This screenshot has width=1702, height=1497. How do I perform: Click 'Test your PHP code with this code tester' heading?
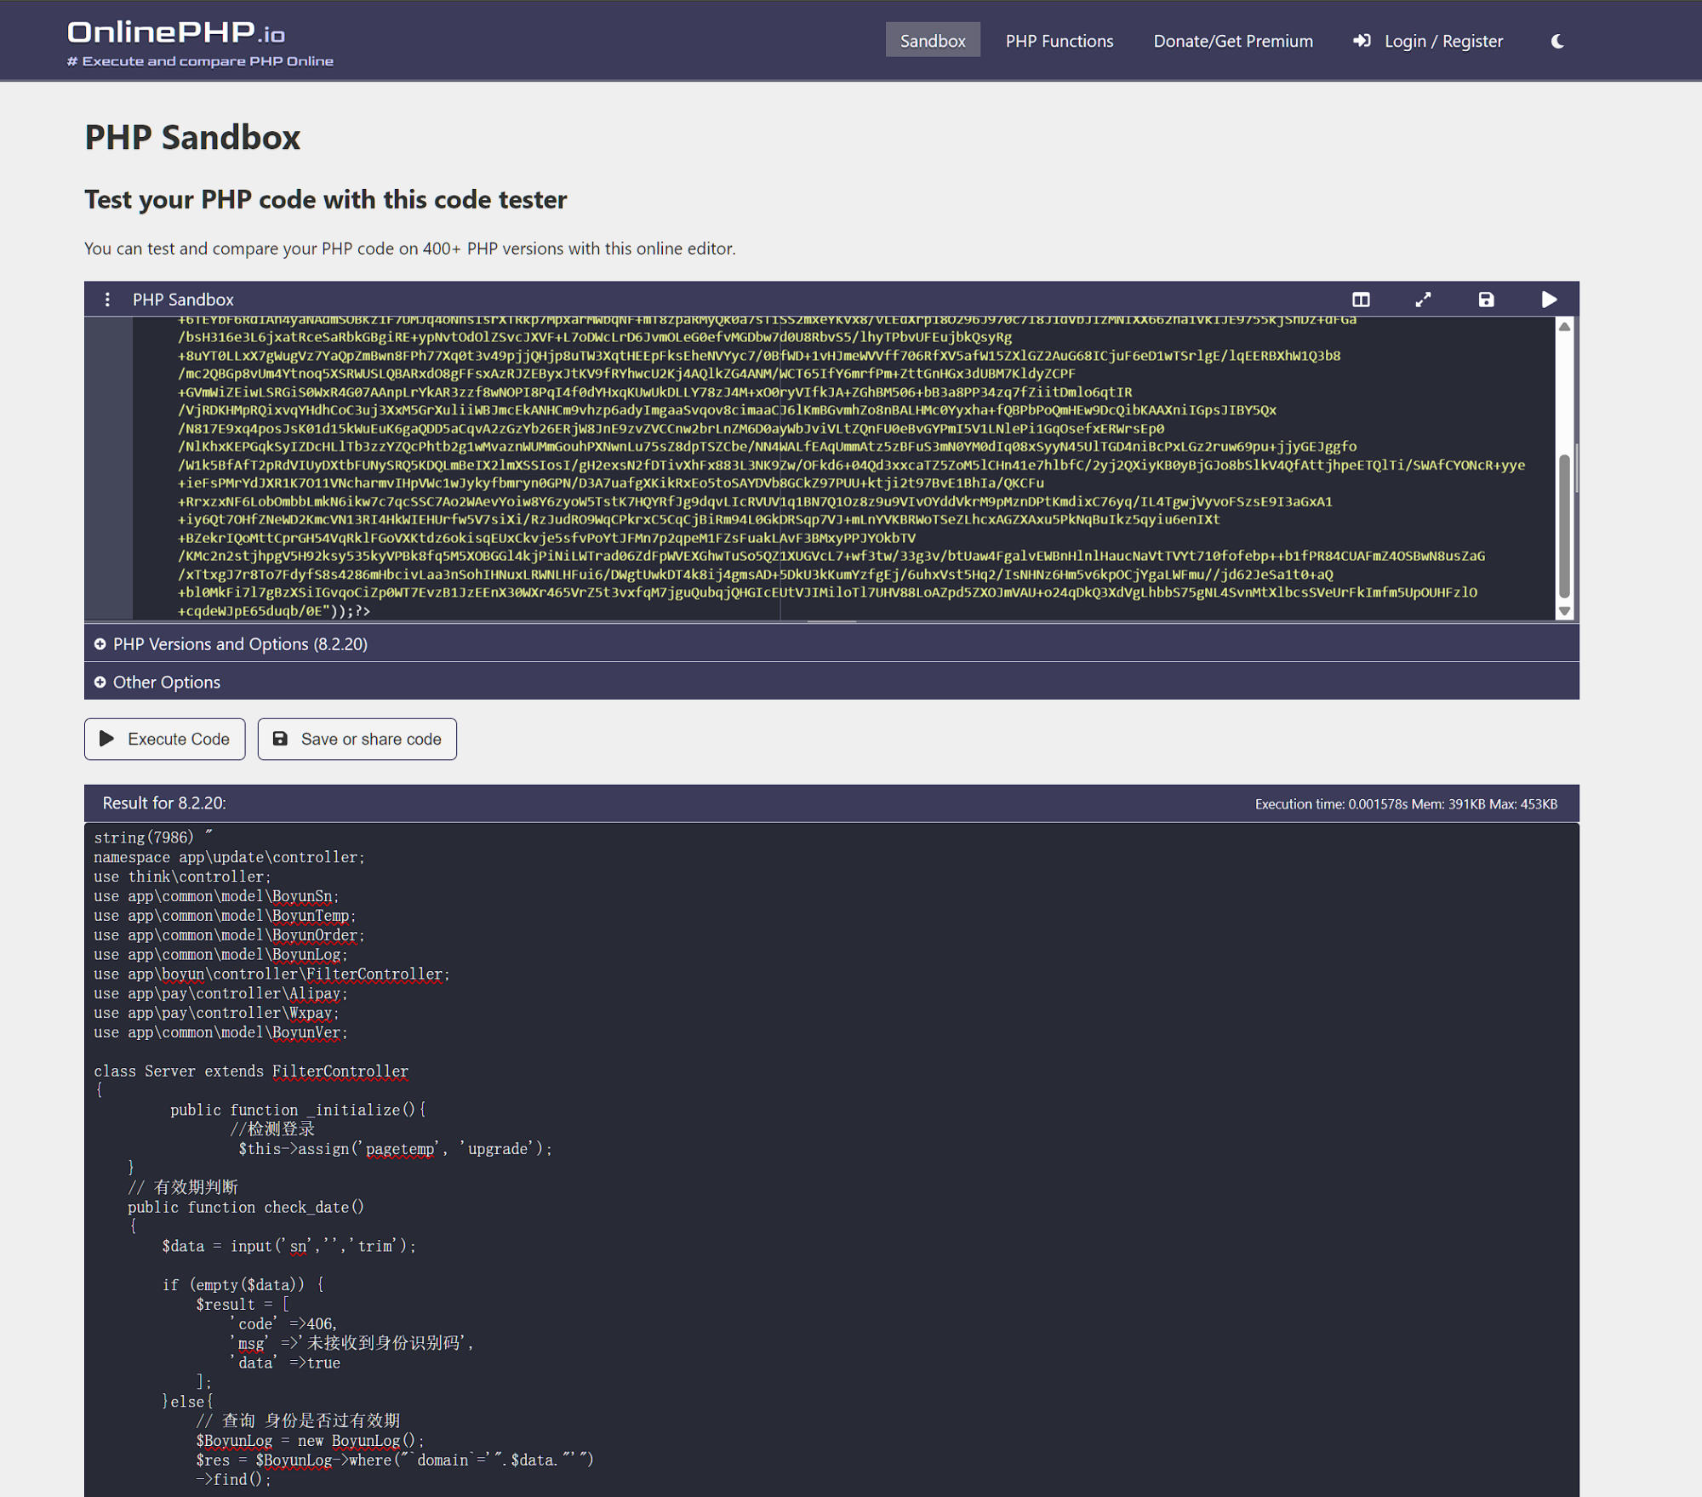coord(325,199)
